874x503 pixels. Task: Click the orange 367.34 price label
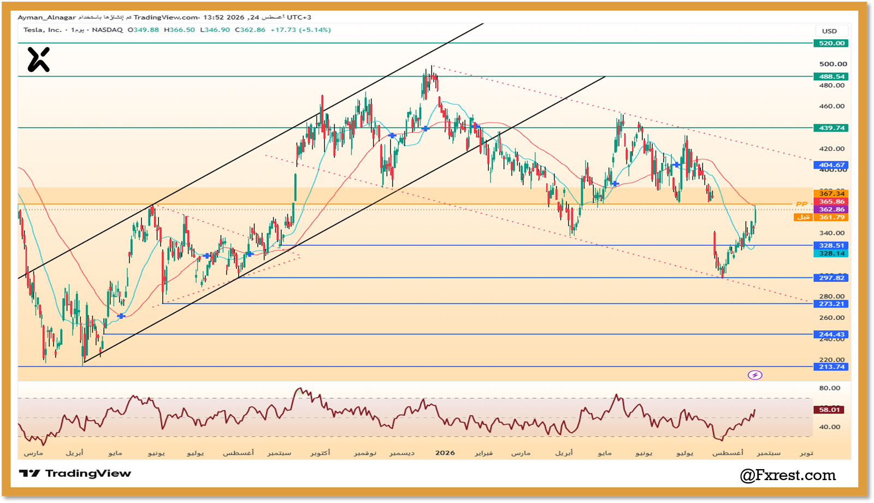click(831, 193)
